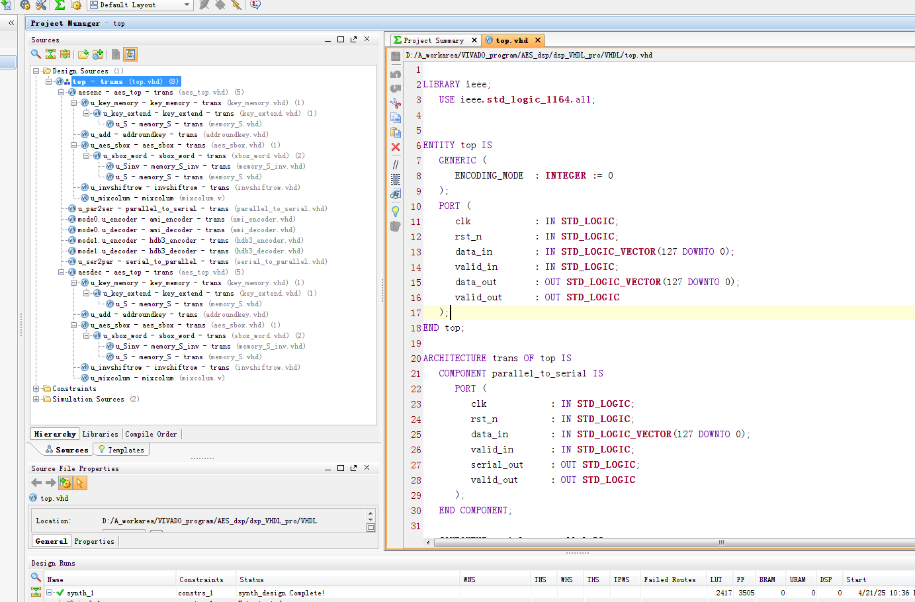Click line 17 in the top.vhd editor
This screenshot has width=915, height=602.
(668, 312)
